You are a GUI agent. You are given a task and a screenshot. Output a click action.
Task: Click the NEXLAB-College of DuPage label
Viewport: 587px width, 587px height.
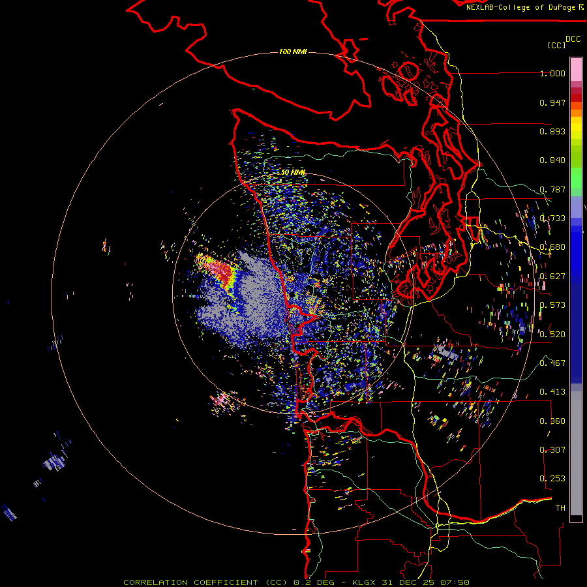tap(524, 7)
